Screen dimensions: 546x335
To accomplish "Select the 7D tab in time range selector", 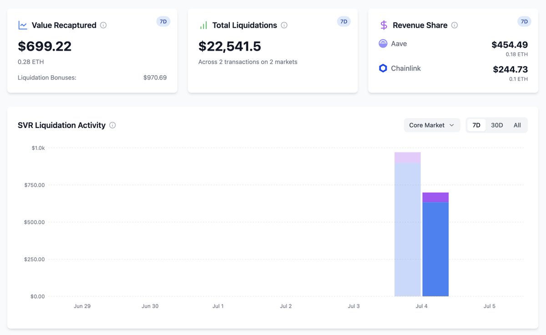I will [x=476, y=125].
